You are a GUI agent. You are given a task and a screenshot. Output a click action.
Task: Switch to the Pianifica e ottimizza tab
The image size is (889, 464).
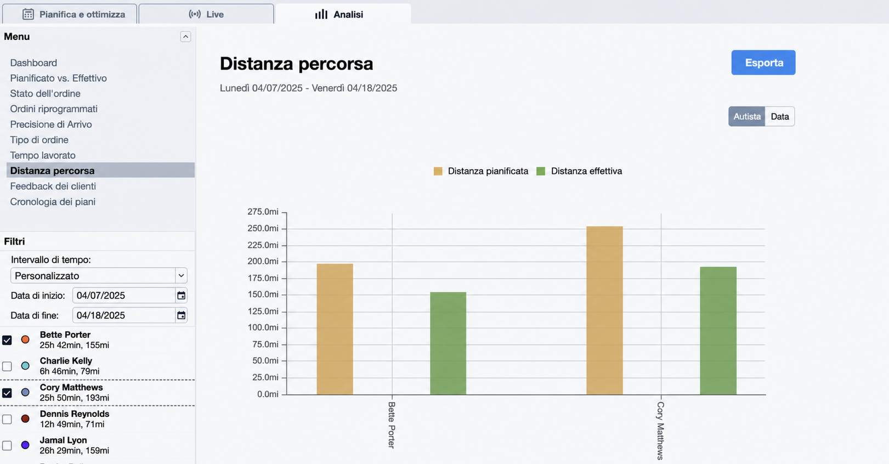pos(70,14)
